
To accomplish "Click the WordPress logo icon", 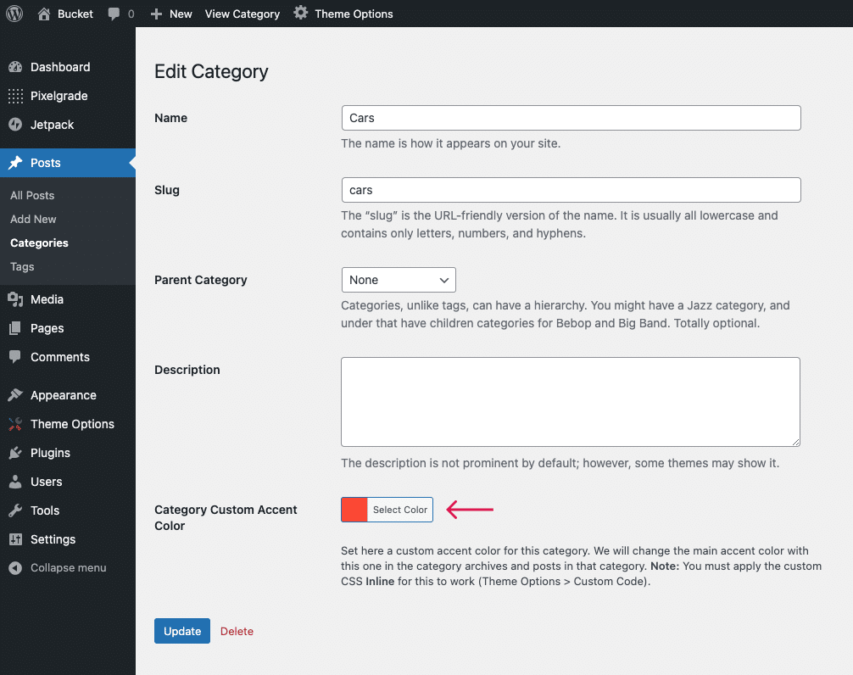I will click(x=14, y=14).
